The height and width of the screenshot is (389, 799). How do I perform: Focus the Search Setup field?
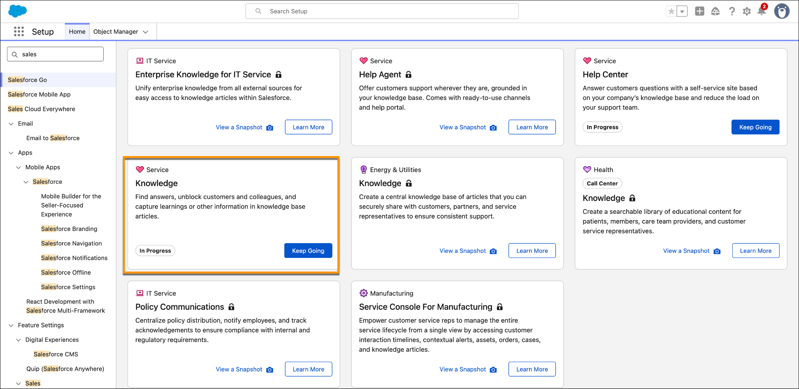382,11
